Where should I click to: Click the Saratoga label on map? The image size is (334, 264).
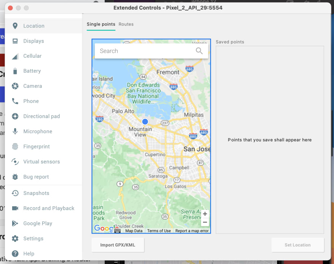158,176
